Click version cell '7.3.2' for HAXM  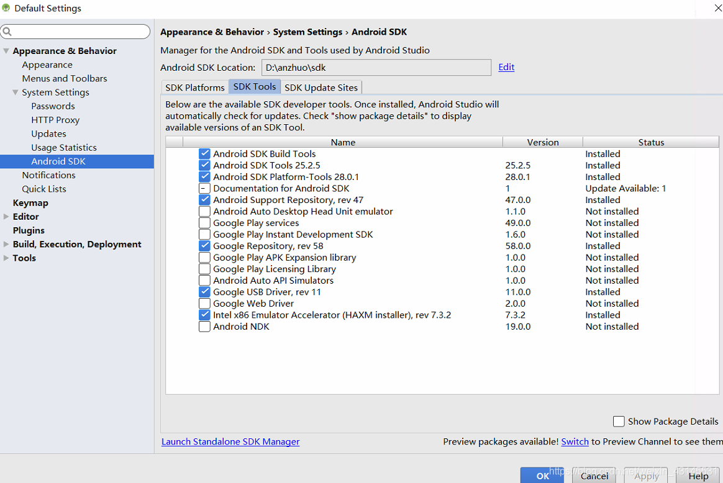click(515, 315)
